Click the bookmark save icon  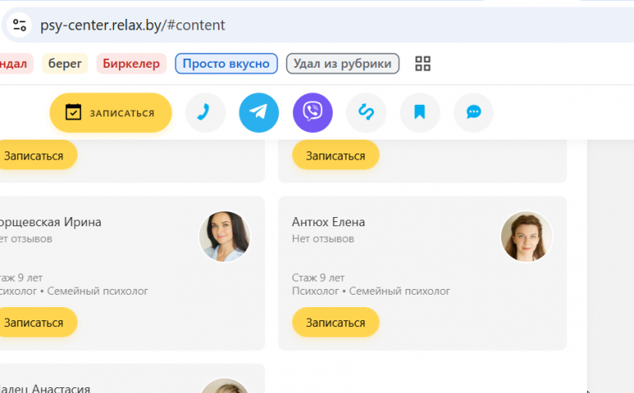[419, 113]
